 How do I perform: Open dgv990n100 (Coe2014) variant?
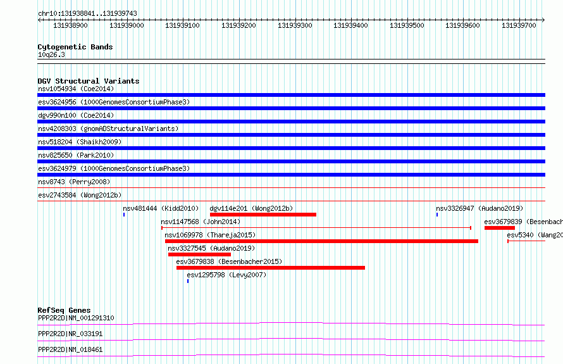[x=76, y=115]
